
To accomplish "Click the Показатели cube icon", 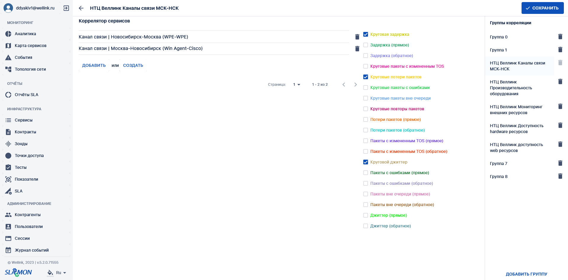I will click(8, 179).
